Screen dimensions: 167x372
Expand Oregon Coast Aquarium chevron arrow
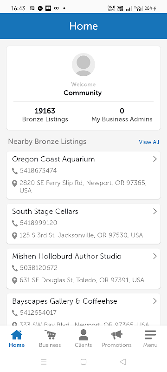coord(155,159)
